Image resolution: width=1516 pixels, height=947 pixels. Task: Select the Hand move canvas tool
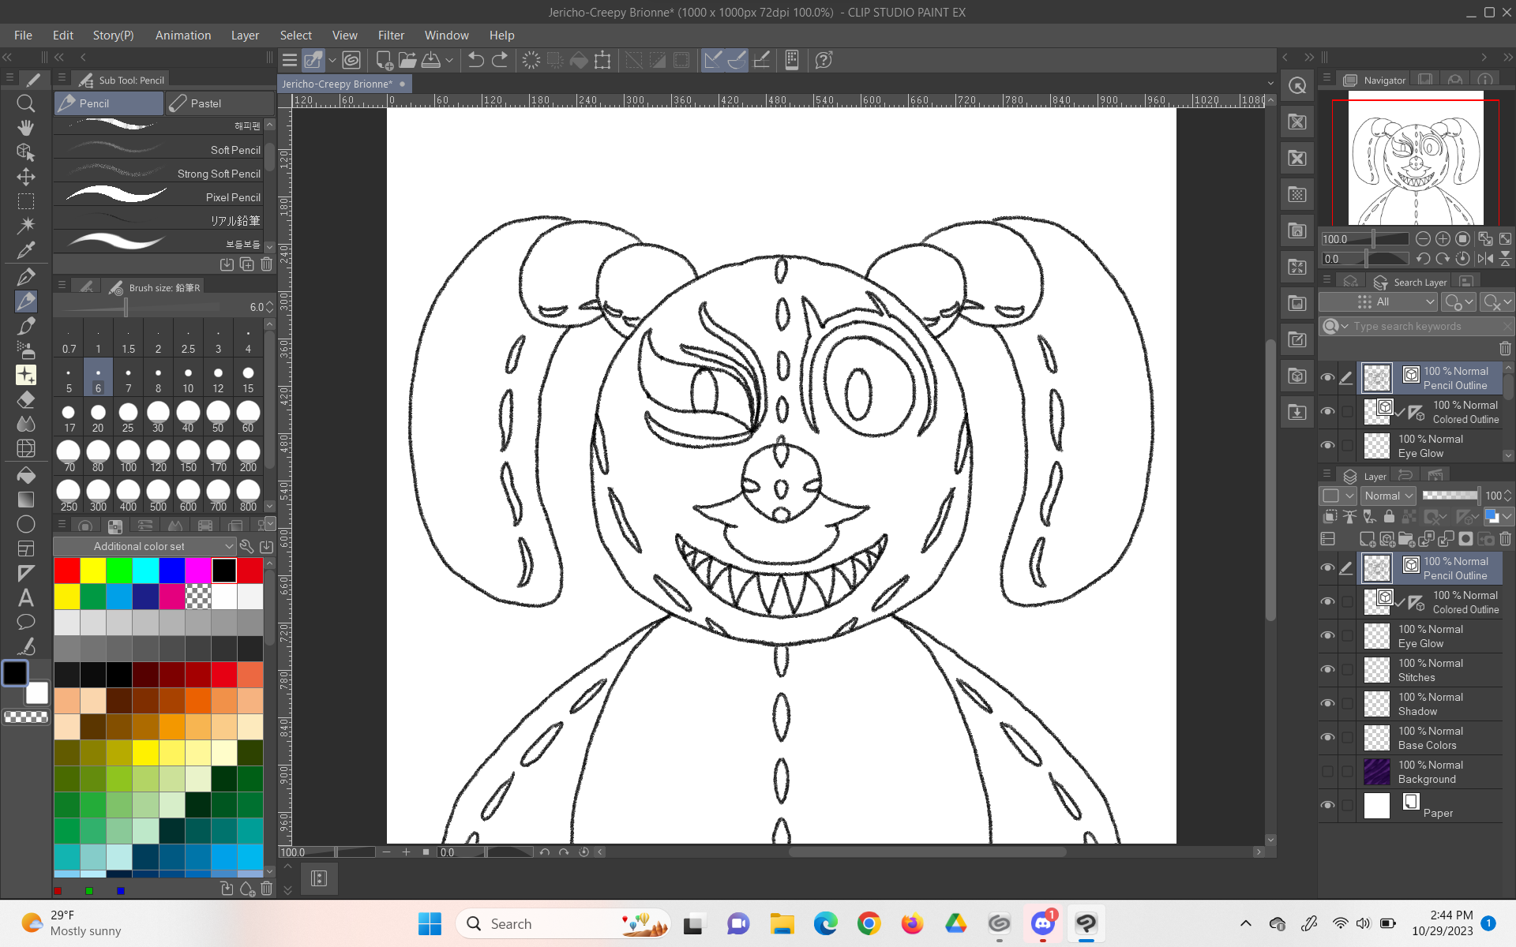(x=25, y=128)
